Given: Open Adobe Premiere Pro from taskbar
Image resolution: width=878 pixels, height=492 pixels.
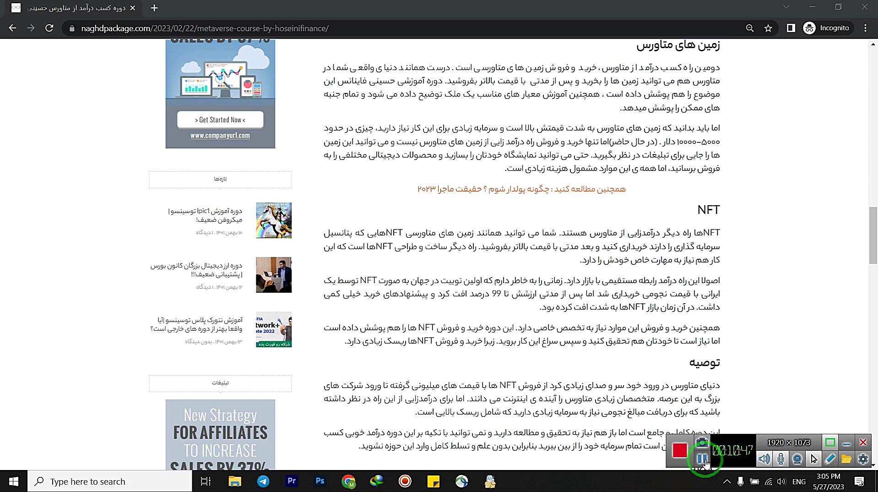Looking at the screenshot, I should click(x=292, y=481).
